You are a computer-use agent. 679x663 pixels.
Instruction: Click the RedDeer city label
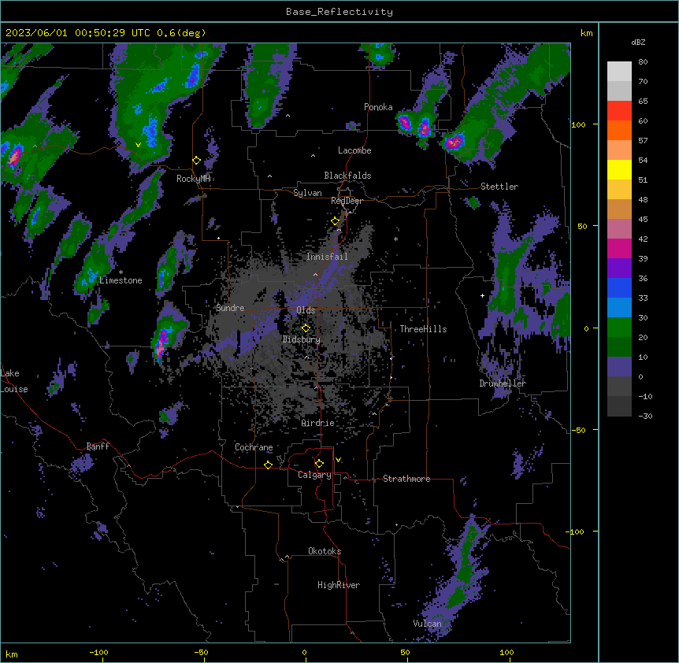point(347,201)
